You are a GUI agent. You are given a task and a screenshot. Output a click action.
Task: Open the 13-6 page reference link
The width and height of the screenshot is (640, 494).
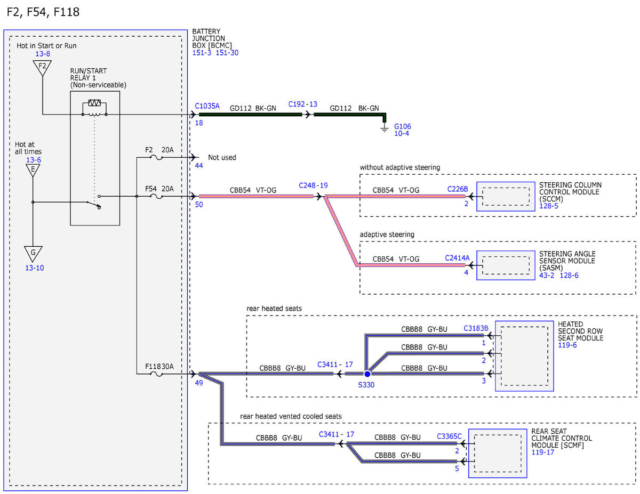pyautogui.click(x=33, y=159)
